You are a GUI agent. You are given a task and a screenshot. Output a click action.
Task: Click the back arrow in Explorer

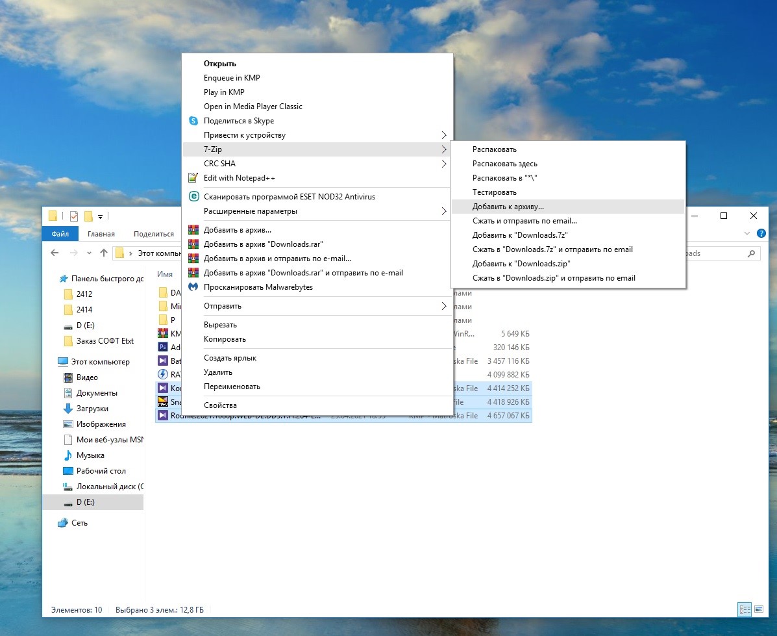coord(55,253)
